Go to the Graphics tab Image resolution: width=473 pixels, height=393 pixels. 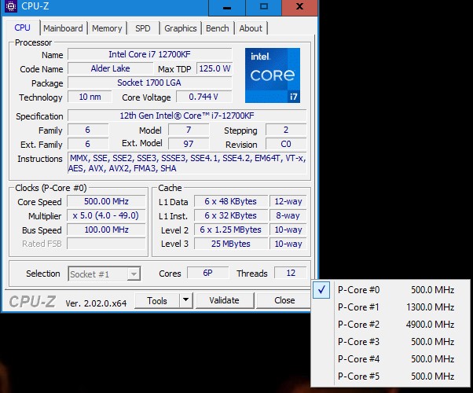tap(181, 28)
